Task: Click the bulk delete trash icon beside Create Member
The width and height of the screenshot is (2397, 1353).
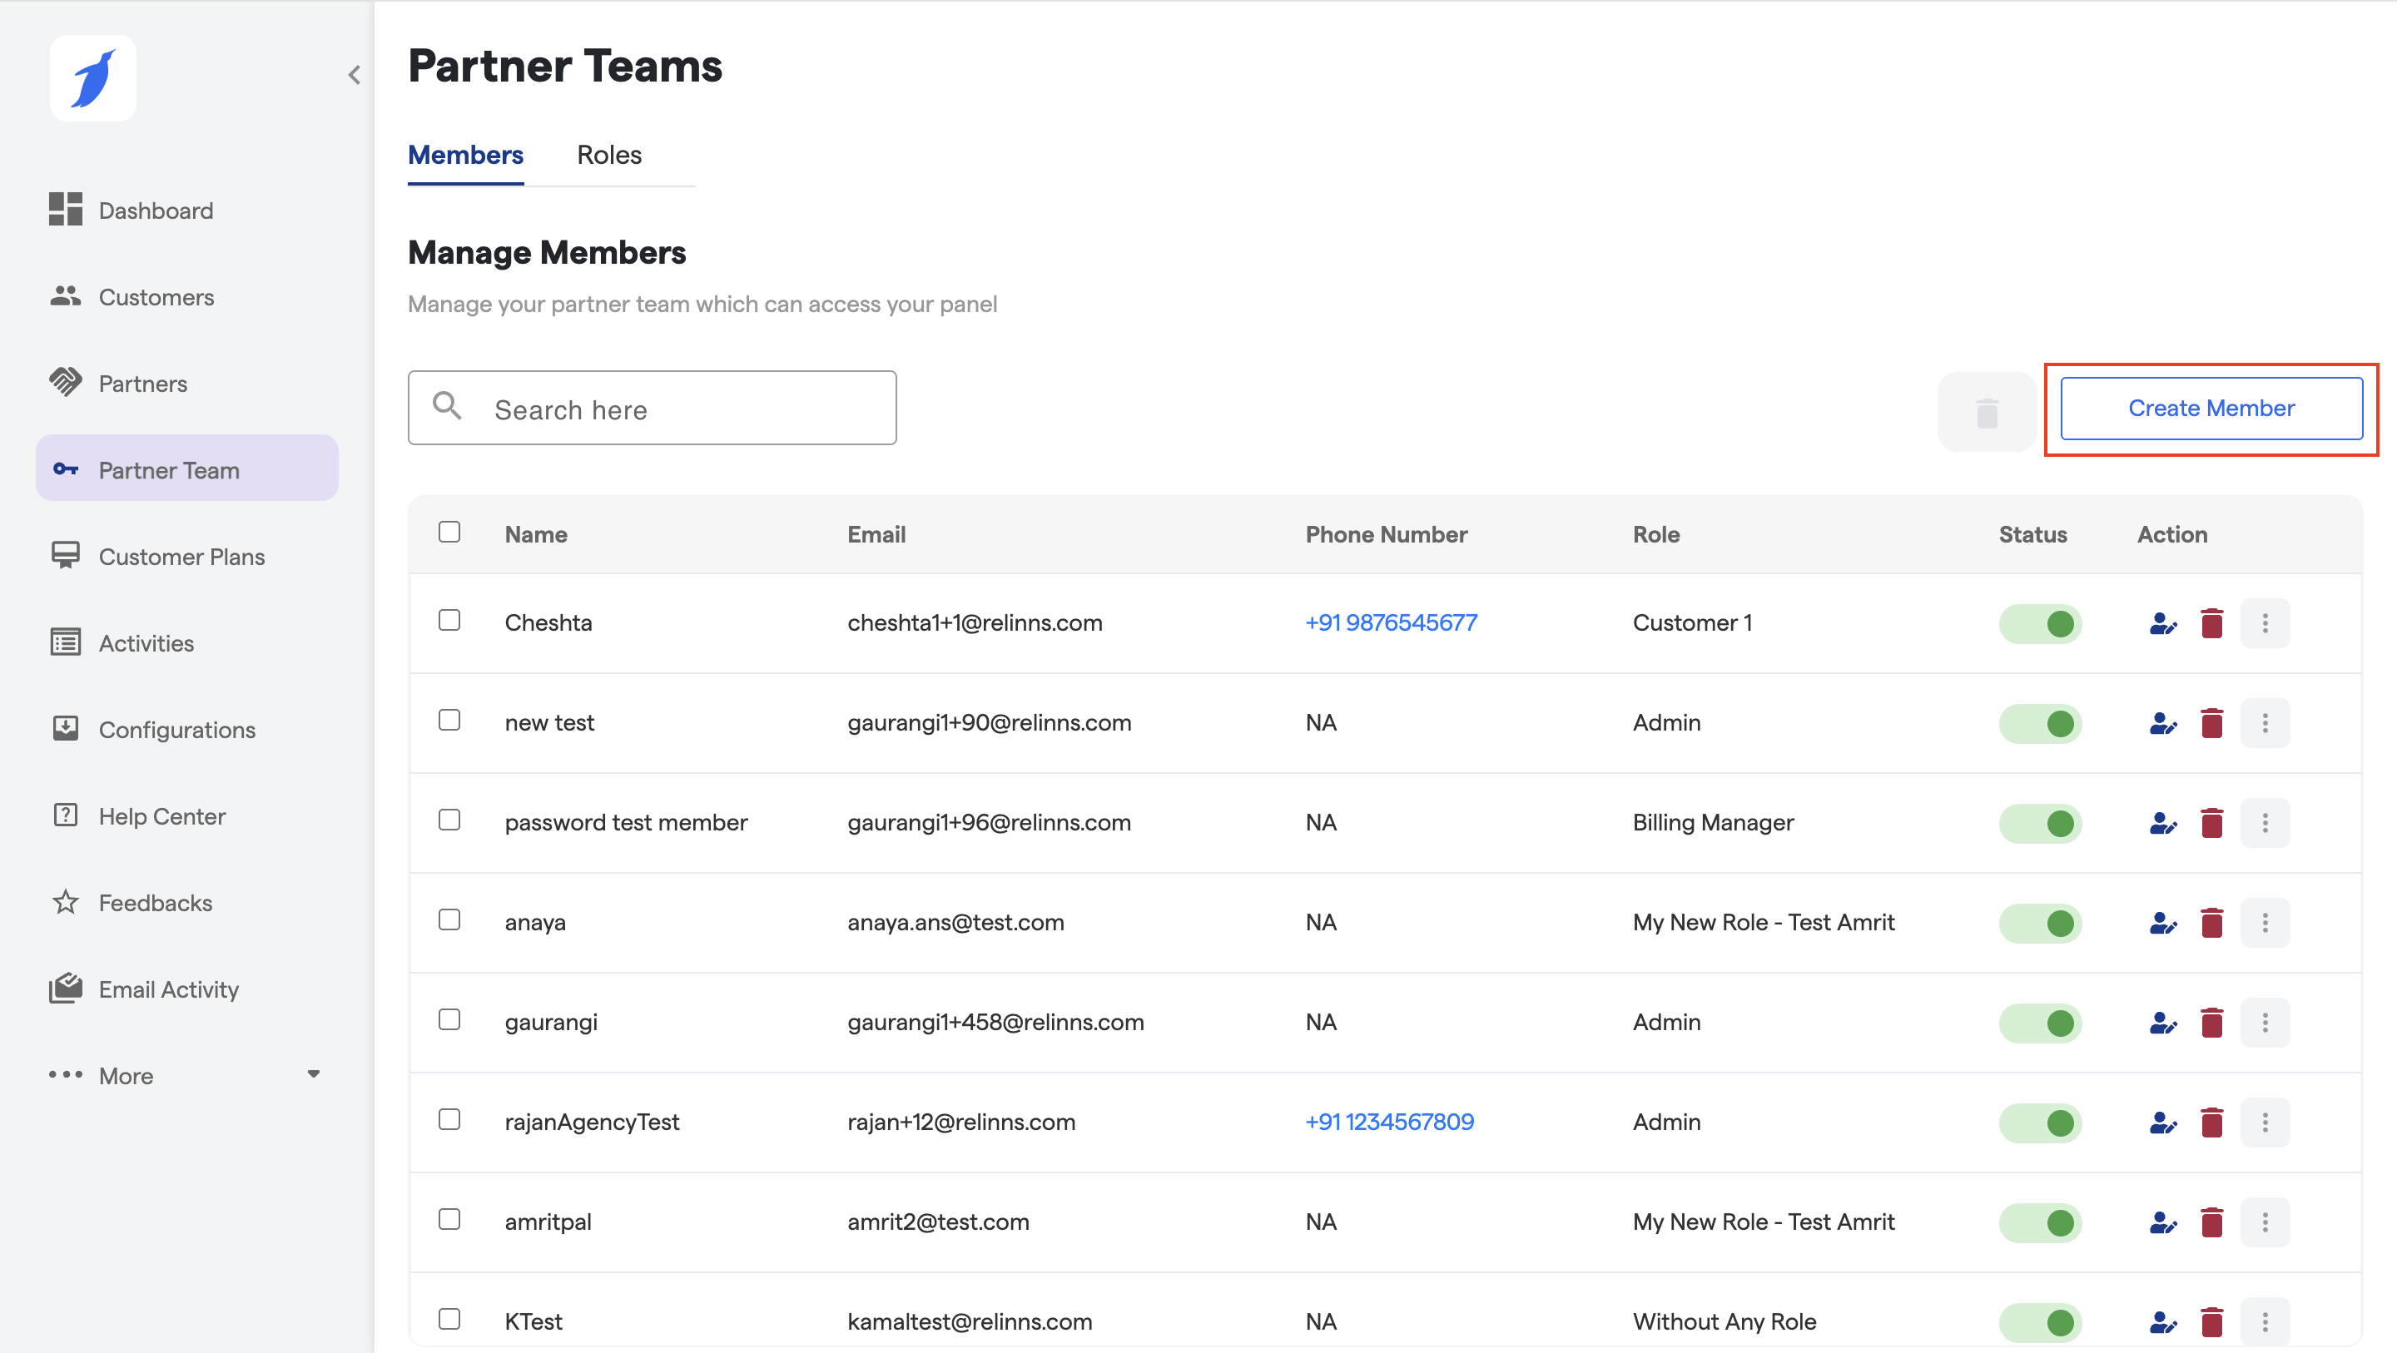Action: pyautogui.click(x=1987, y=412)
